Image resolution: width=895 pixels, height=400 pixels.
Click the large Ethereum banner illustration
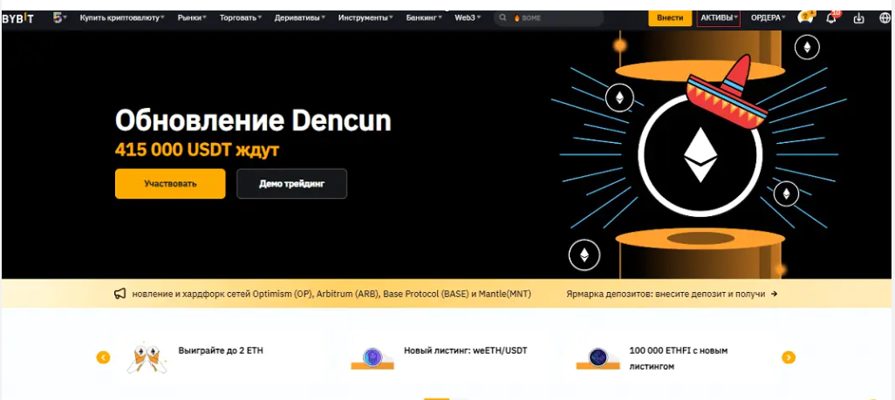700,154
